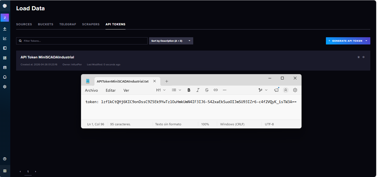Open more formatting options ellipsis in Notepad
Screen dimensions: 377x177
point(225,90)
